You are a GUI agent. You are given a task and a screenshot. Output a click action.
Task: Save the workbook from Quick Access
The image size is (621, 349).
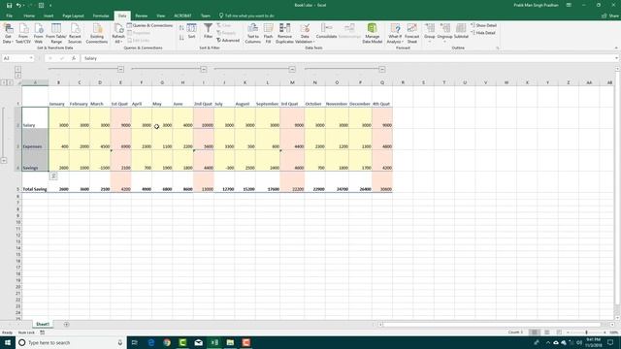click(9, 5)
